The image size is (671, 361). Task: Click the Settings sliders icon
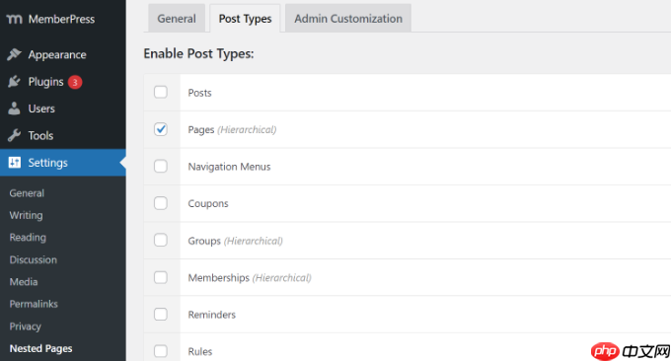coord(15,162)
